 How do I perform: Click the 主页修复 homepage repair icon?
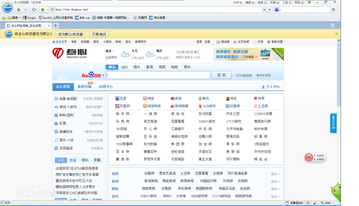(235, 42)
